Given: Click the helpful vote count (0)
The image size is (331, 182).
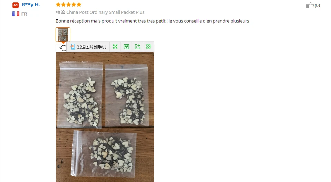Looking at the screenshot, I should pyautogui.click(x=317, y=6).
